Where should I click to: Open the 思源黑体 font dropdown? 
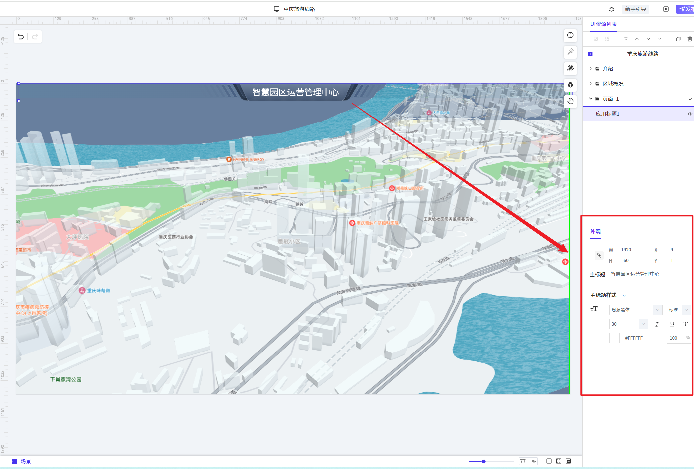click(636, 310)
